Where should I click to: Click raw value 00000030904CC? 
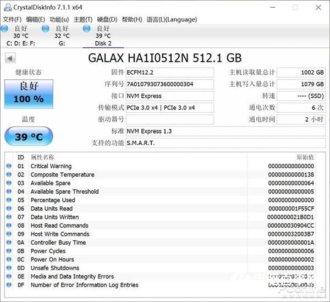pos(291,226)
